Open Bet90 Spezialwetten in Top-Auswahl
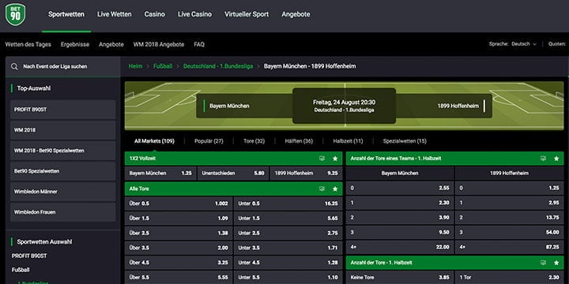The height and width of the screenshot is (284, 569). pos(63,171)
